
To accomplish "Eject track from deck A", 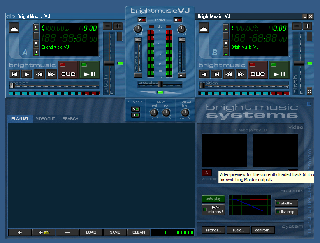I will tap(14, 28).
